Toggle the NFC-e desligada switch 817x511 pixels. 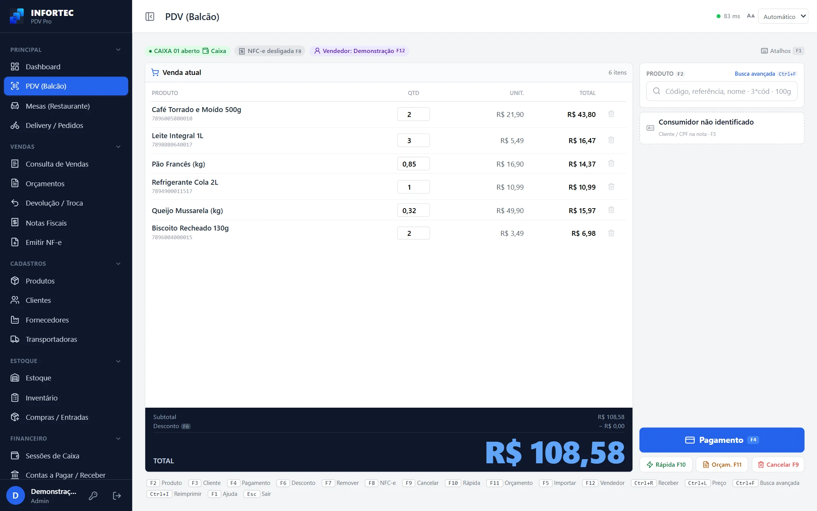[270, 51]
